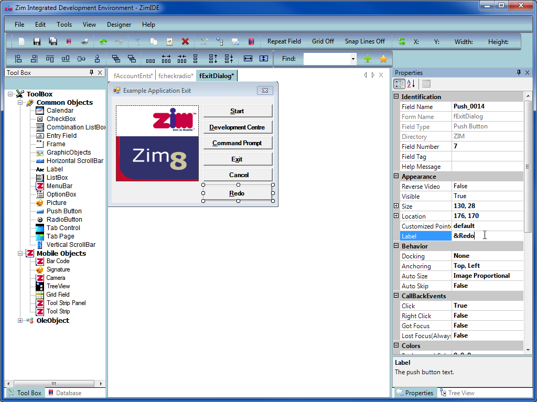
Task: Toggle the Grid Off button
Action: 323,41
